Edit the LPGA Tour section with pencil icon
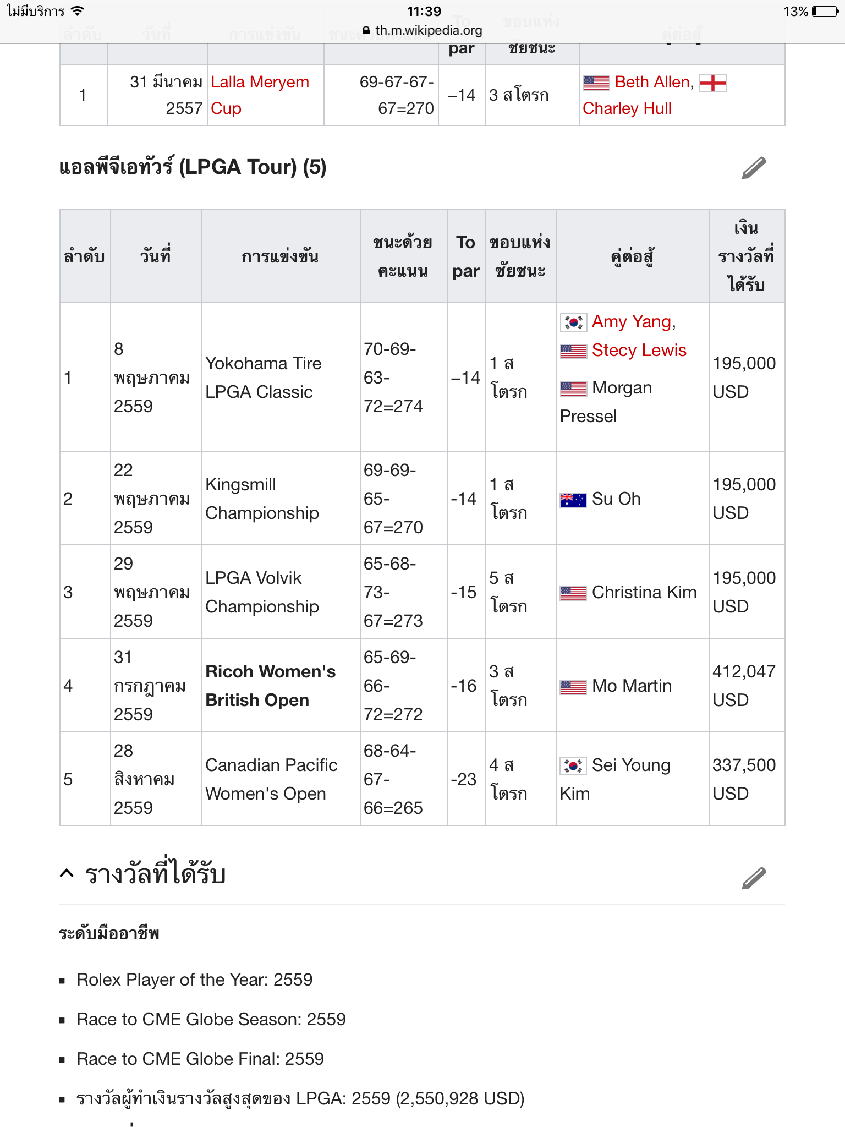Screen dimensions: 845x1127 click(x=754, y=168)
